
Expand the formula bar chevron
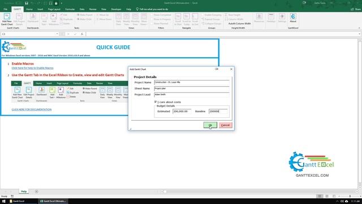[x=360, y=34]
